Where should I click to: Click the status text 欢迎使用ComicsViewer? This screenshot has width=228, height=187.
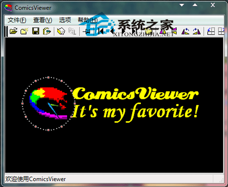[x=36, y=179]
